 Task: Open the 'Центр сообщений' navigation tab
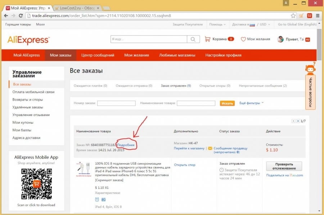(x=98, y=55)
